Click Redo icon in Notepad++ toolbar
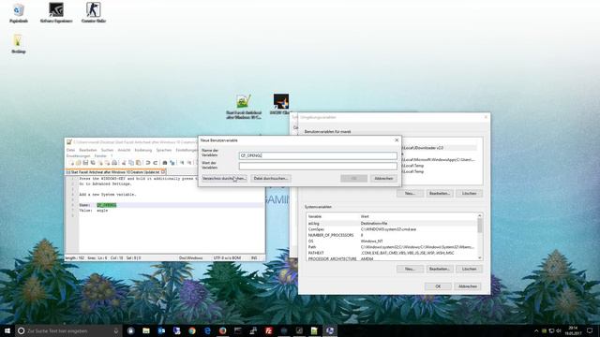This screenshot has width=600, height=337. (x=156, y=163)
